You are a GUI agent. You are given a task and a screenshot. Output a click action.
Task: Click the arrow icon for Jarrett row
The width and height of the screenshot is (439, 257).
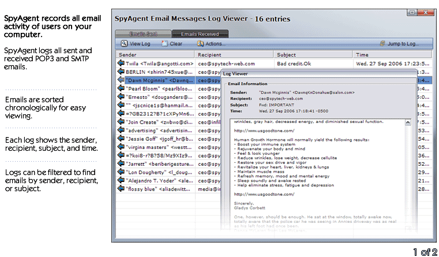coord(121,163)
